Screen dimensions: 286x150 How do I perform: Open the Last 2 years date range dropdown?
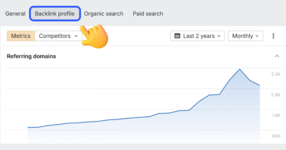[x=197, y=36]
